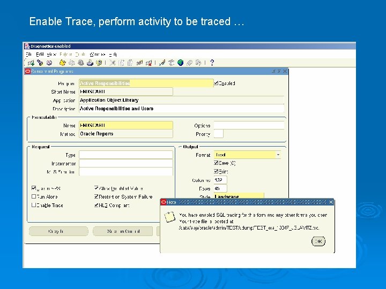Click the Close Form toolbar icon
This screenshot has height=289, width=386.
(99, 63)
